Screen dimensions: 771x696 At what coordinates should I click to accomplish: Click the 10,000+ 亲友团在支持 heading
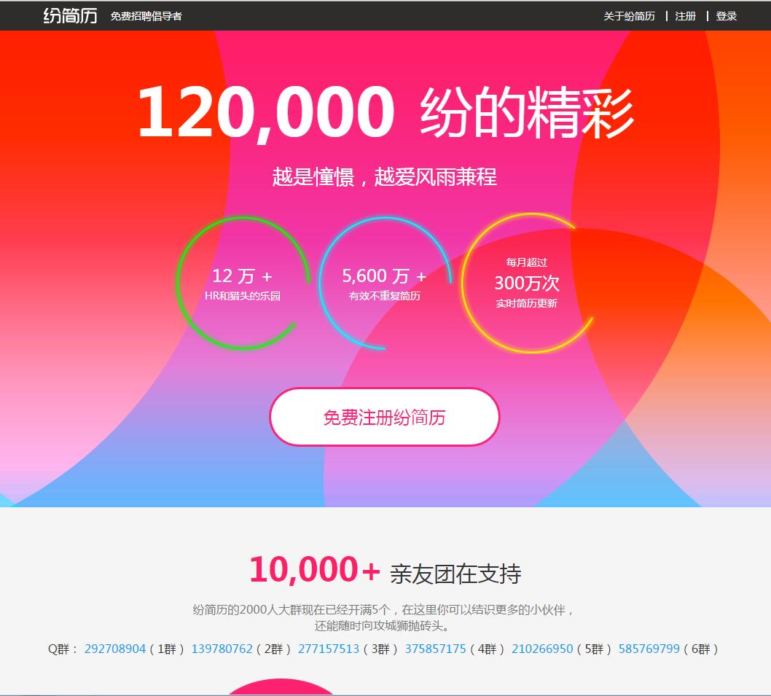pos(385,571)
